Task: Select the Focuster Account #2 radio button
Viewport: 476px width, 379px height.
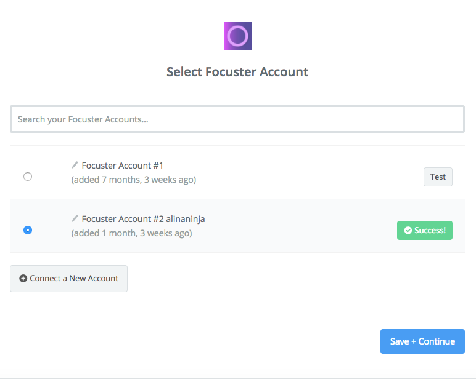Action: click(x=28, y=230)
